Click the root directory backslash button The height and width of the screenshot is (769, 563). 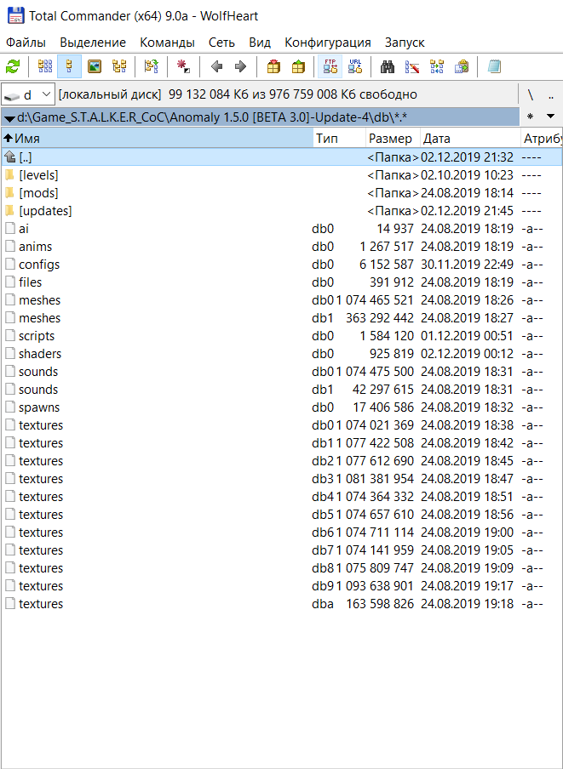531,94
